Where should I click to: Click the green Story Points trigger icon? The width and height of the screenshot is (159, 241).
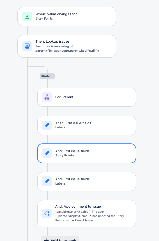27,16
